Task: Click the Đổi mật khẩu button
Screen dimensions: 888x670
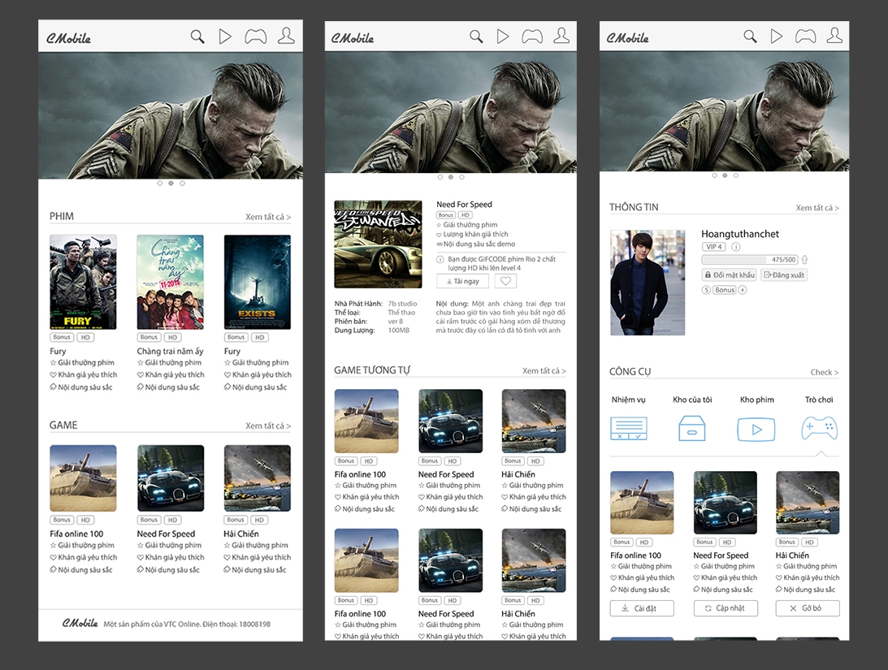Action: [729, 274]
